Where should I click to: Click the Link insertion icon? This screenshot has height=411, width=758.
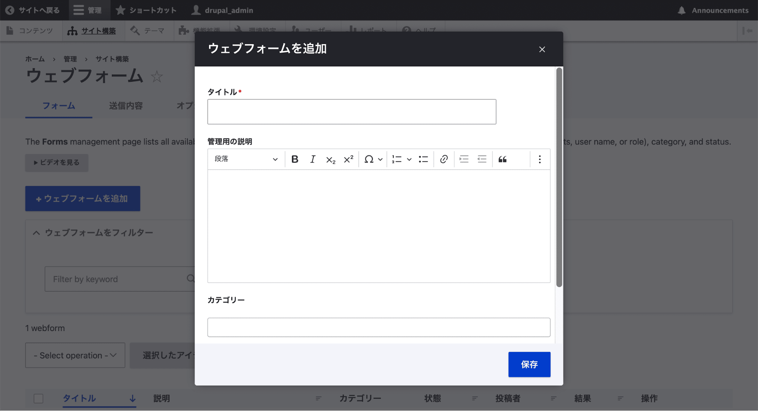[x=443, y=159]
